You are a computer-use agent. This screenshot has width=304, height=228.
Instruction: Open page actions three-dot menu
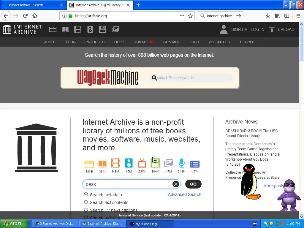(x=182, y=16)
